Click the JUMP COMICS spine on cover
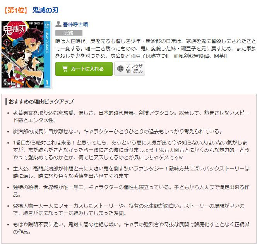The height and width of the screenshot is (244, 257). pos(47,55)
